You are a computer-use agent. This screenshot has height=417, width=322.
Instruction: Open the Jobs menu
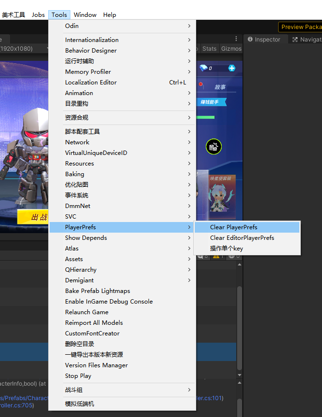coord(38,15)
